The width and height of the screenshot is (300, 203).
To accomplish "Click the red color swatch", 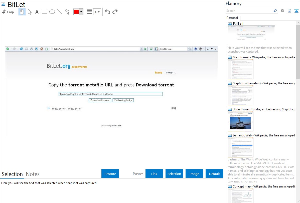I will point(76,12).
